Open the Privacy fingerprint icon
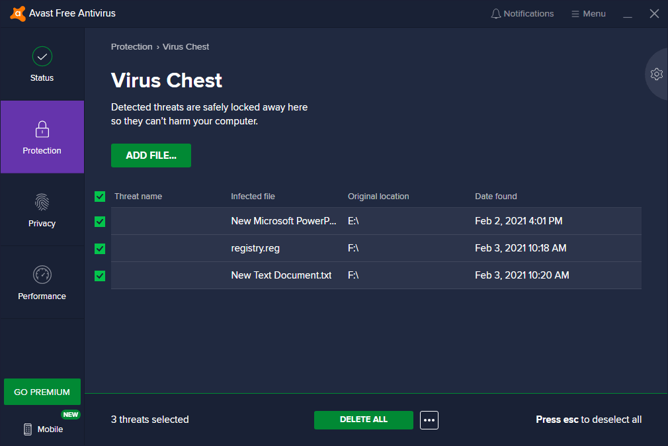668x446 pixels. pyautogui.click(x=42, y=202)
